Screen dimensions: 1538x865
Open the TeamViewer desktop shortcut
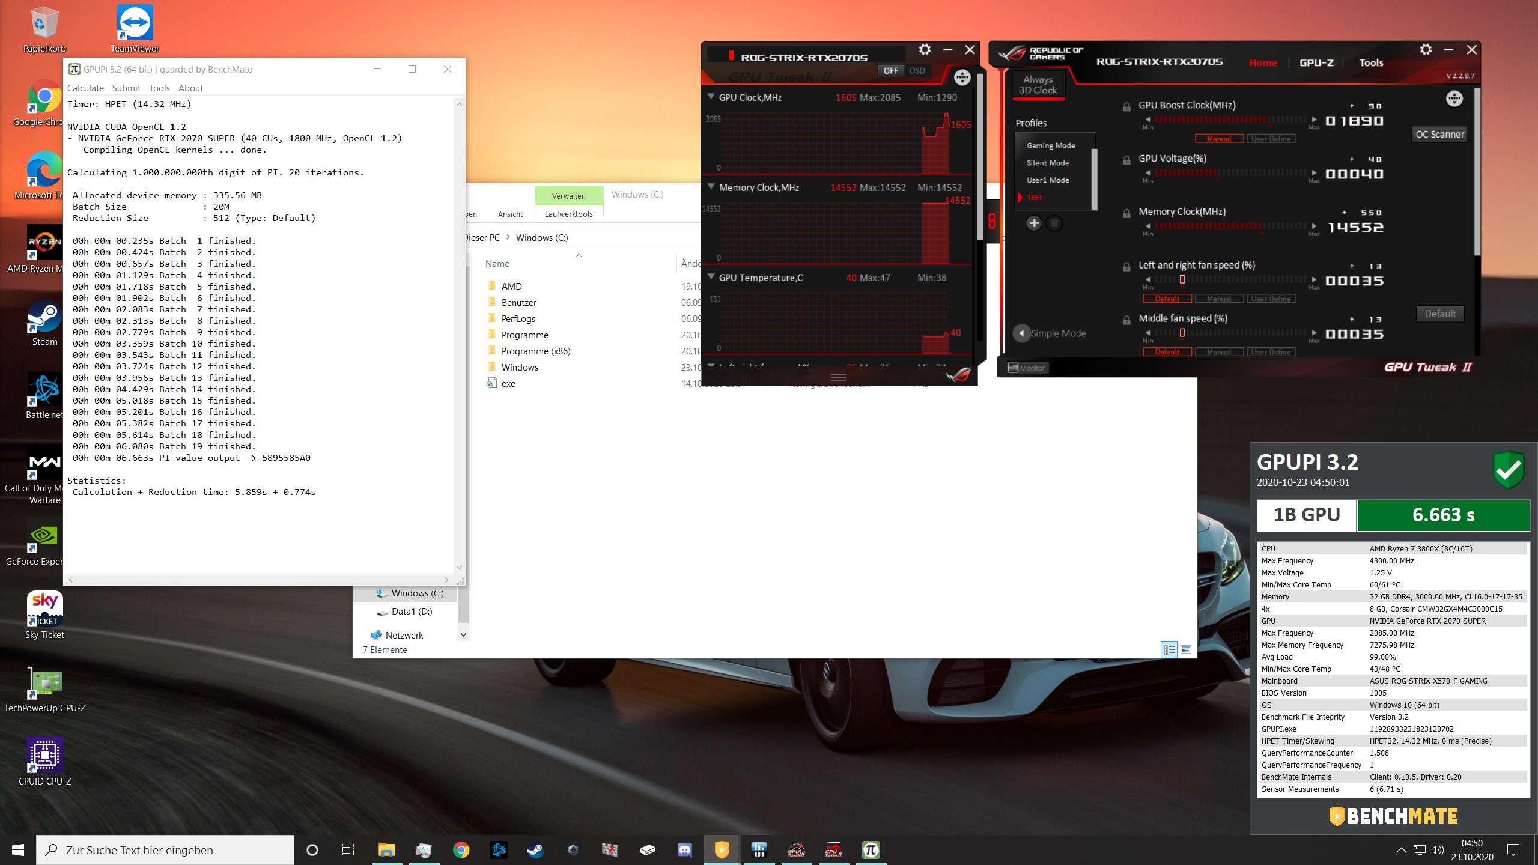135,29
